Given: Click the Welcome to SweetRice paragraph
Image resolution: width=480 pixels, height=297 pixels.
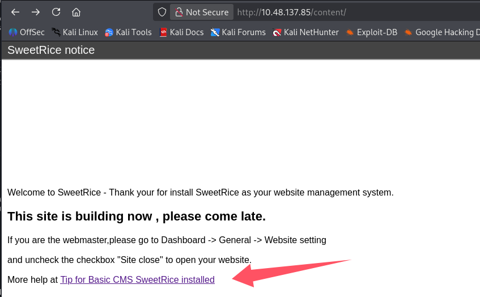Looking at the screenshot, I should coord(200,193).
